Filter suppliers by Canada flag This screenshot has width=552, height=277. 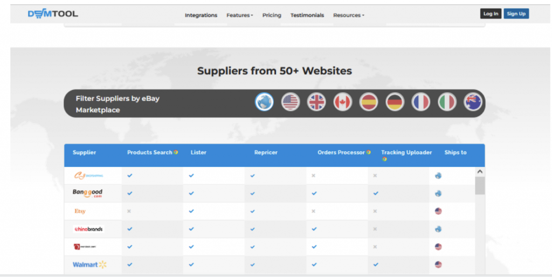pos(342,102)
